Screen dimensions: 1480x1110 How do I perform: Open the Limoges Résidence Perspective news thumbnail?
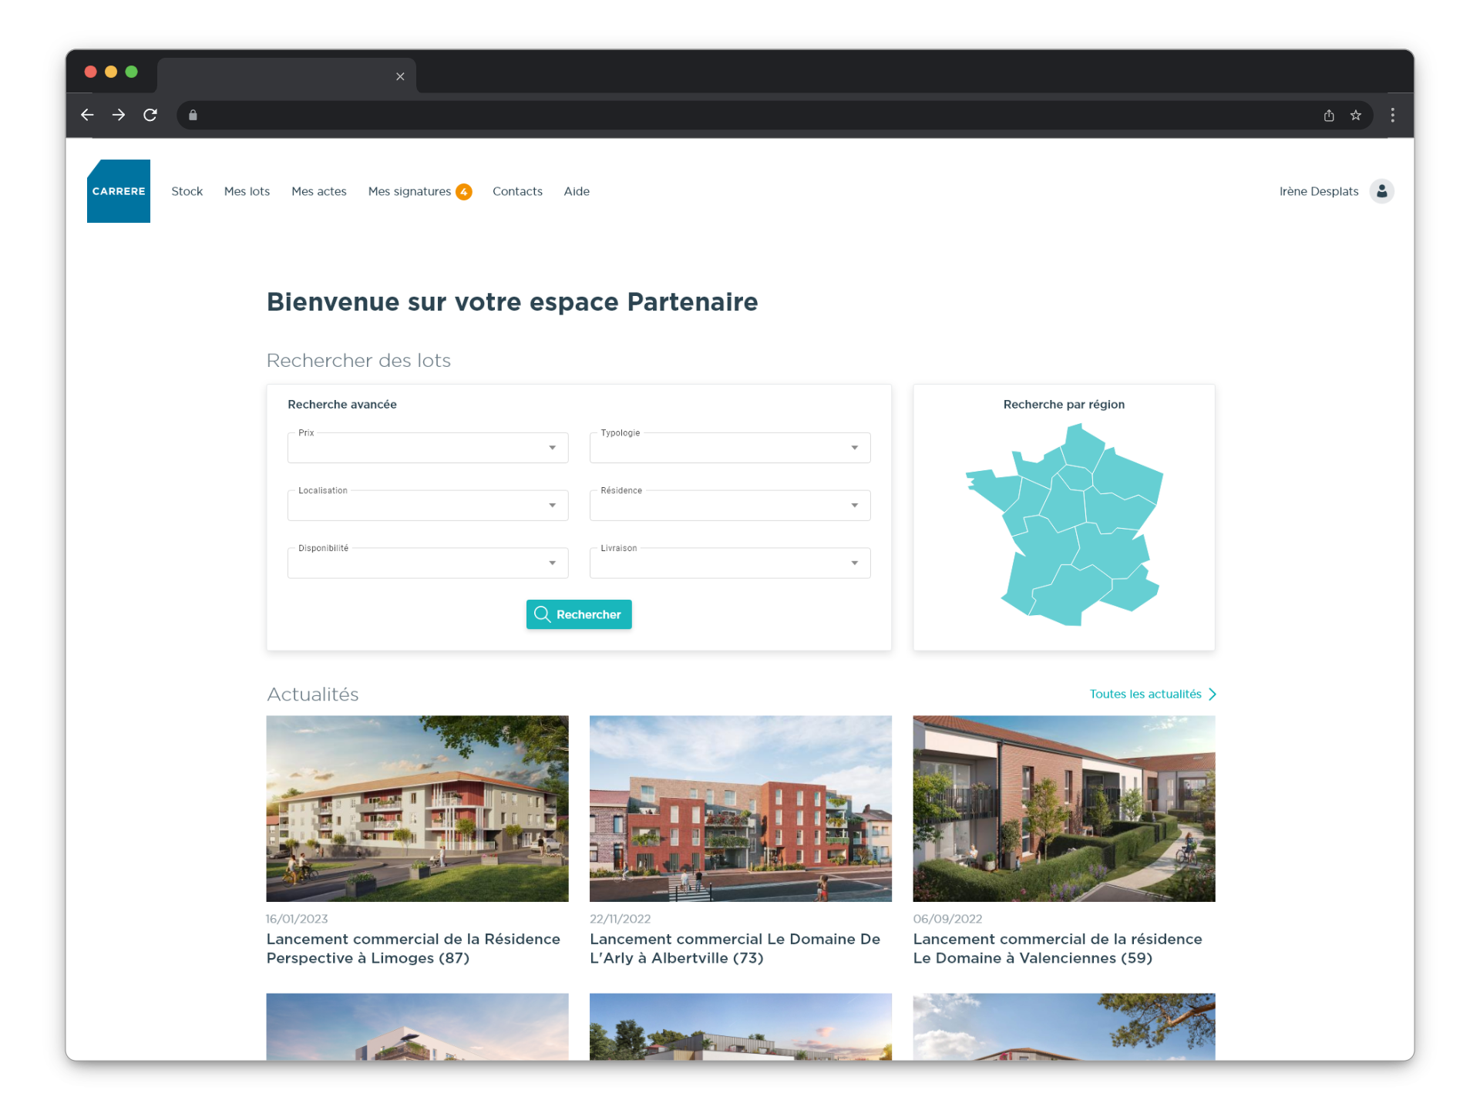pyautogui.click(x=417, y=808)
